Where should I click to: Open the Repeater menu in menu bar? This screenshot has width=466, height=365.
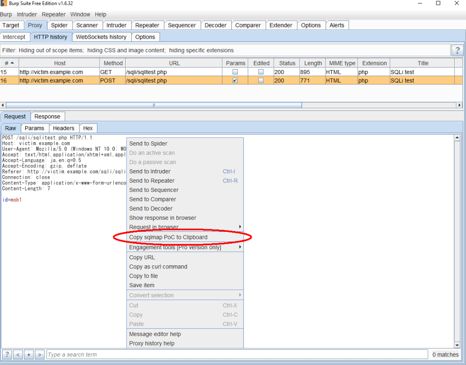(x=53, y=14)
